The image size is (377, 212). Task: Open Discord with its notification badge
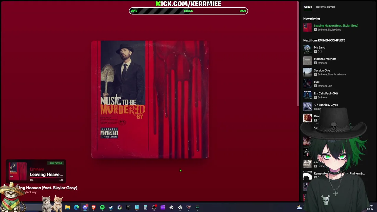click(x=85, y=207)
